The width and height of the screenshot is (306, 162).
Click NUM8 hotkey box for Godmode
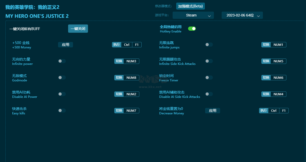[131, 78]
